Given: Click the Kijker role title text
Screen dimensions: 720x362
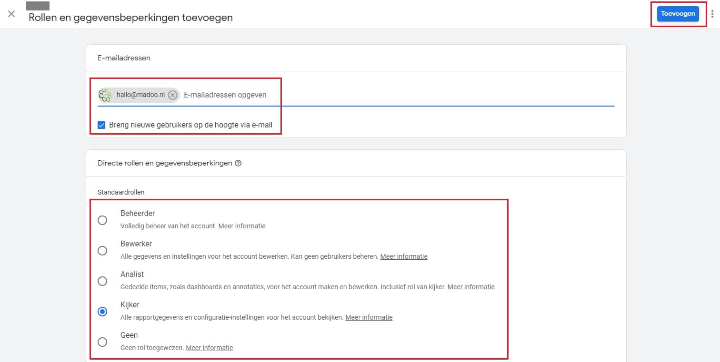Looking at the screenshot, I should [x=130, y=305].
